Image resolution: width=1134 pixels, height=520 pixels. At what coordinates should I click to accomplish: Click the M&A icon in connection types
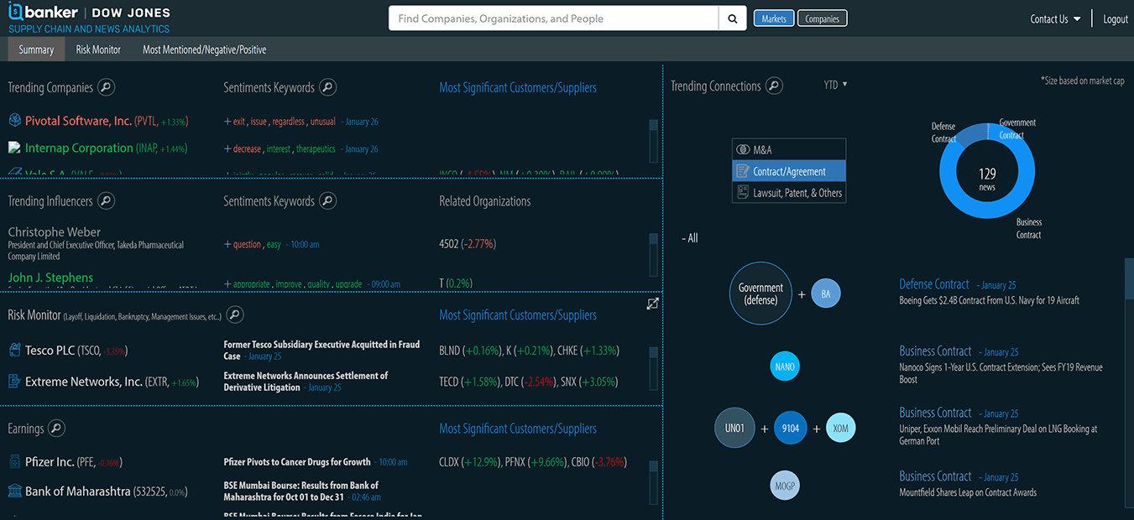point(742,149)
